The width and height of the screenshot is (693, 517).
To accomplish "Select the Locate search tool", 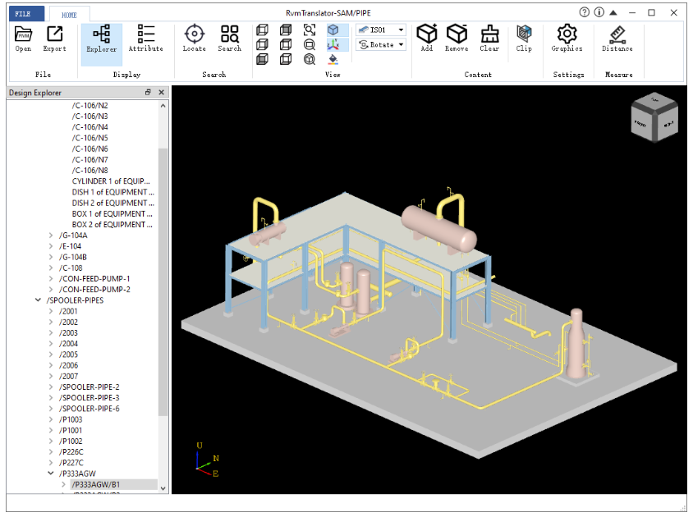I will pyautogui.click(x=194, y=38).
